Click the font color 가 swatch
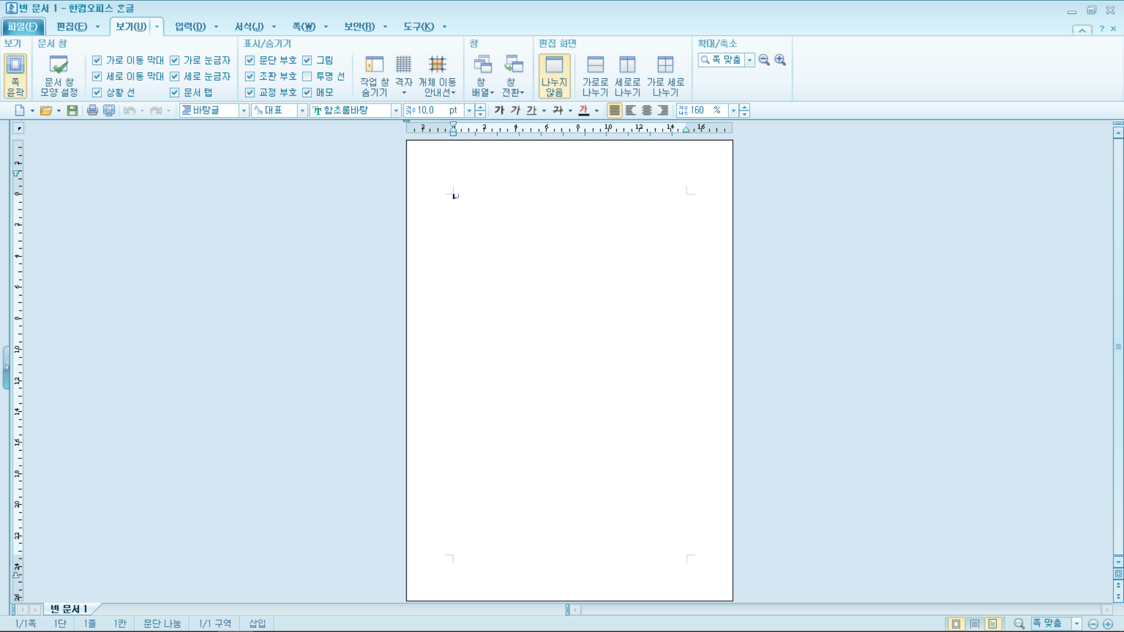The height and width of the screenshot is (632, 1124). tap(584, 110)
